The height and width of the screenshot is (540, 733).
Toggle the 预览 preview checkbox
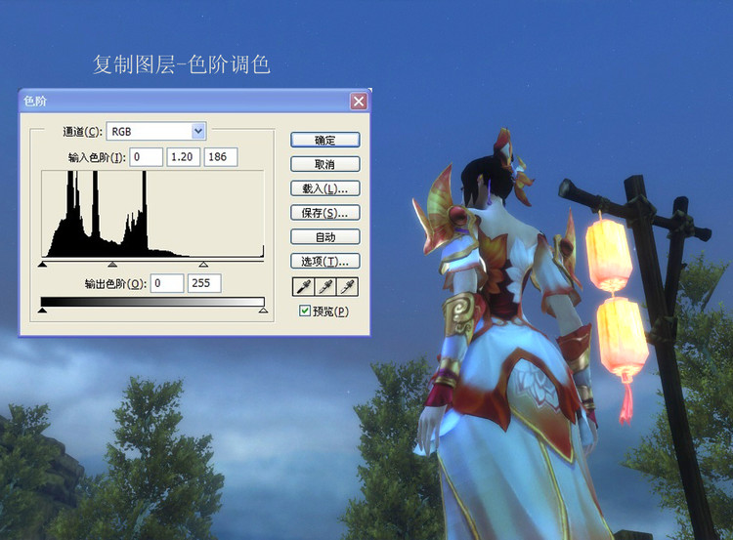(305, 311)
